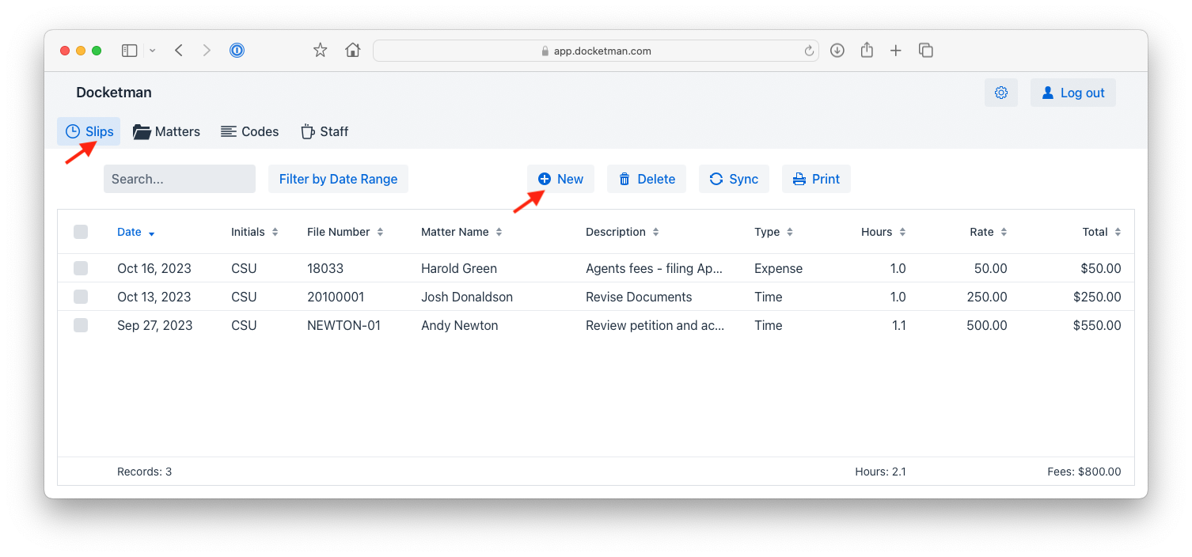Select the Oct 13, 2023 date cell
Screen dimensions: 1192x557
pyautogui.click(x=154, y=297)
